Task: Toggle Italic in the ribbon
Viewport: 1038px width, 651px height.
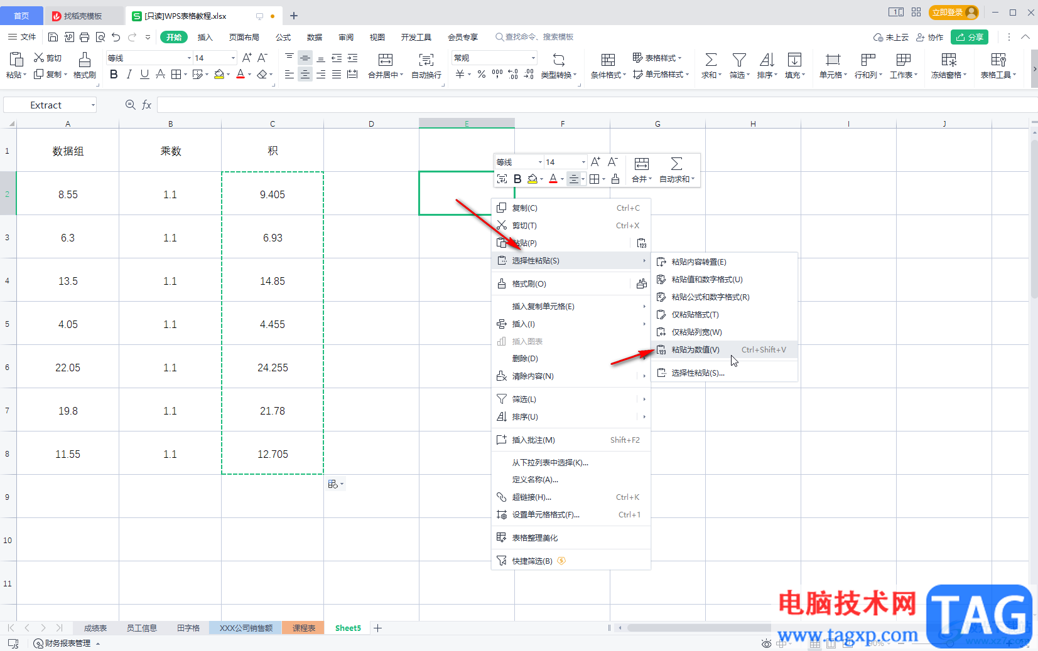Action: [x=129, y=74]
